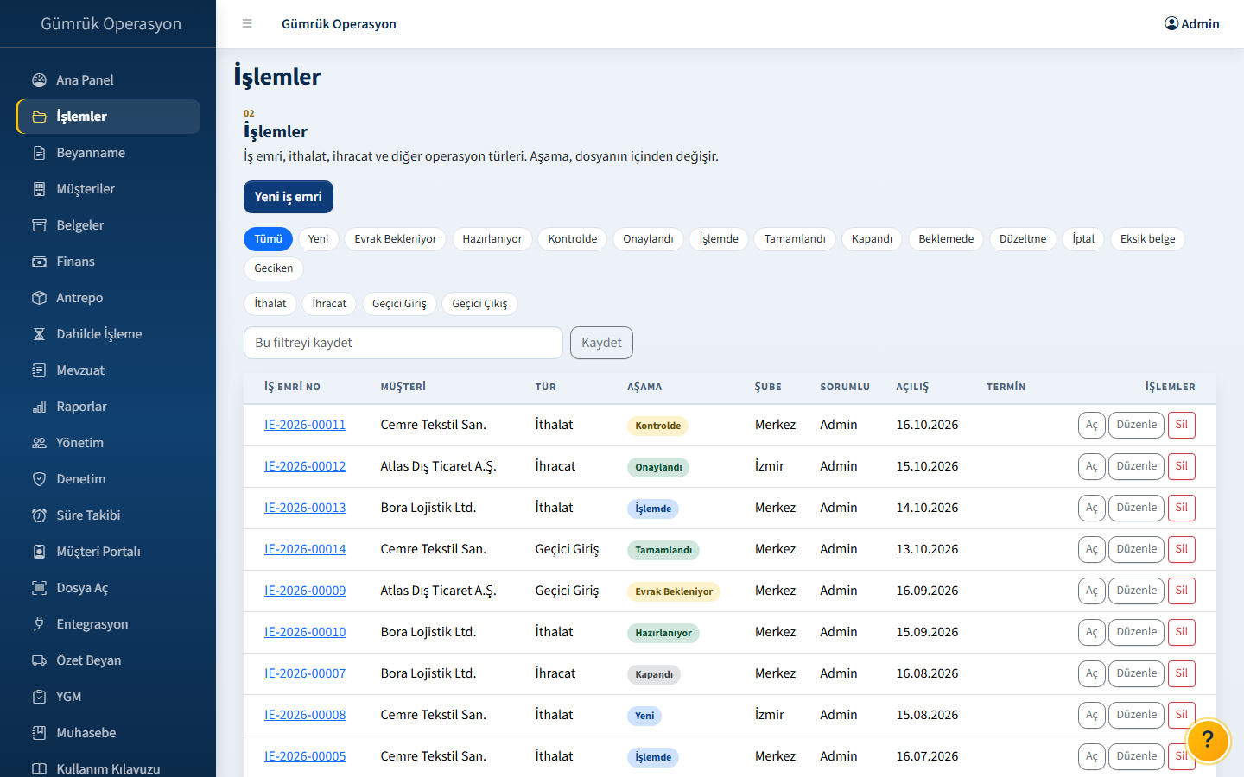Image resolution: width=1244 pixels, height=777 pixels.
Task: Go to Müşteri Portalı menu item
Action: [108, 552]
